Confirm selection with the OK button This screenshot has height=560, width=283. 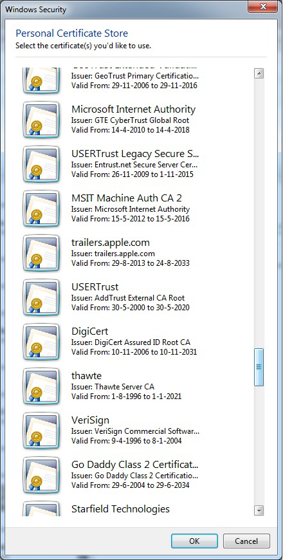pos(194,541)
